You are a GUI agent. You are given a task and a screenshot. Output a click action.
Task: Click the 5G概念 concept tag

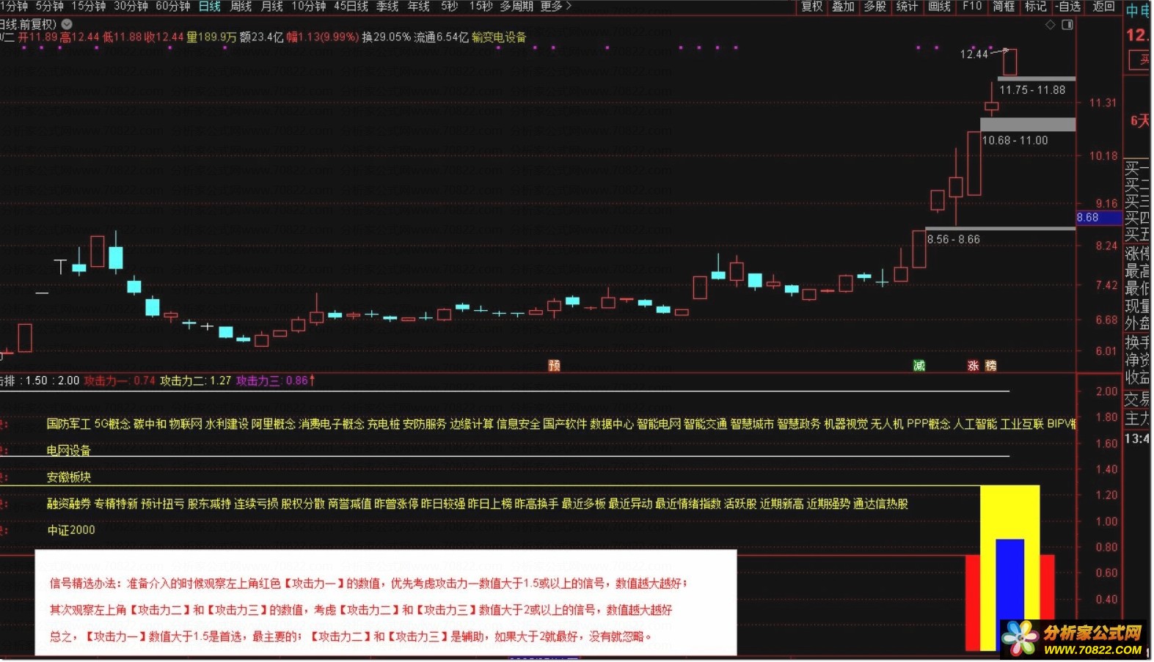(112, 424)
